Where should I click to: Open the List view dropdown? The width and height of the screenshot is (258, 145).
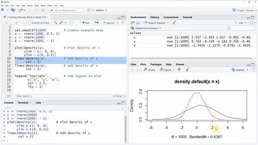241,23
